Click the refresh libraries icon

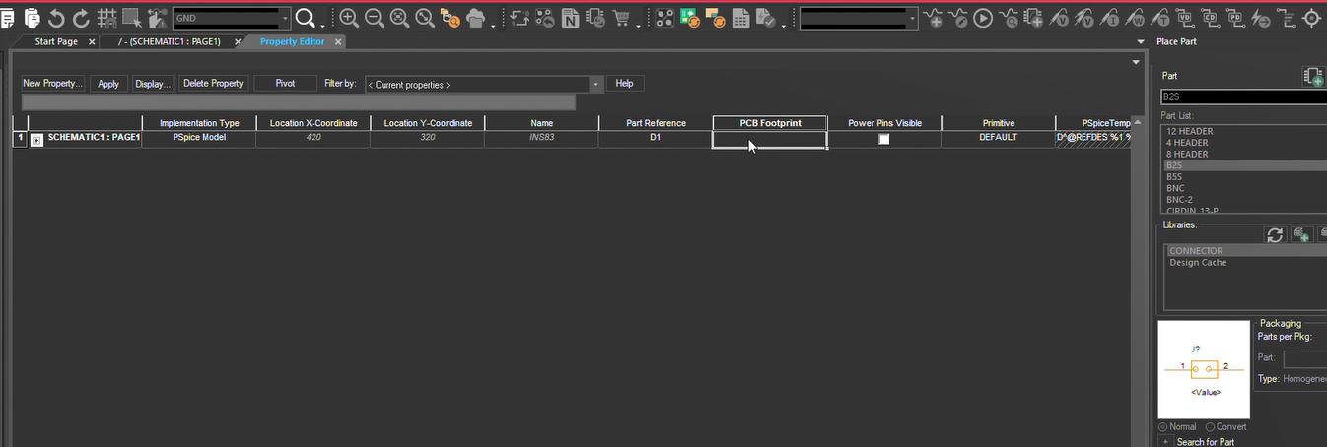(1275, 234)
